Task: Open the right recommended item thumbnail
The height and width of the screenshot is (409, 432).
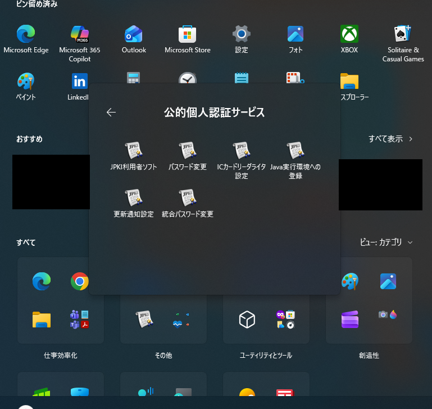Action: click(x=380, y=185)
